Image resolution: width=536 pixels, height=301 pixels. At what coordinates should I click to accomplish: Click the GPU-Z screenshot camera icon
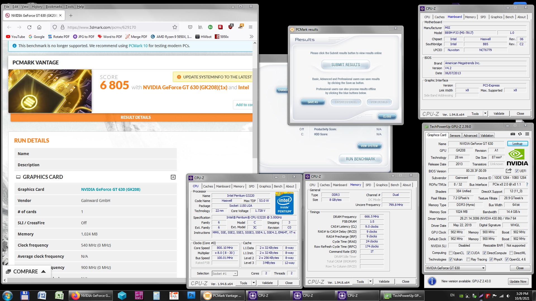[513, 134]
